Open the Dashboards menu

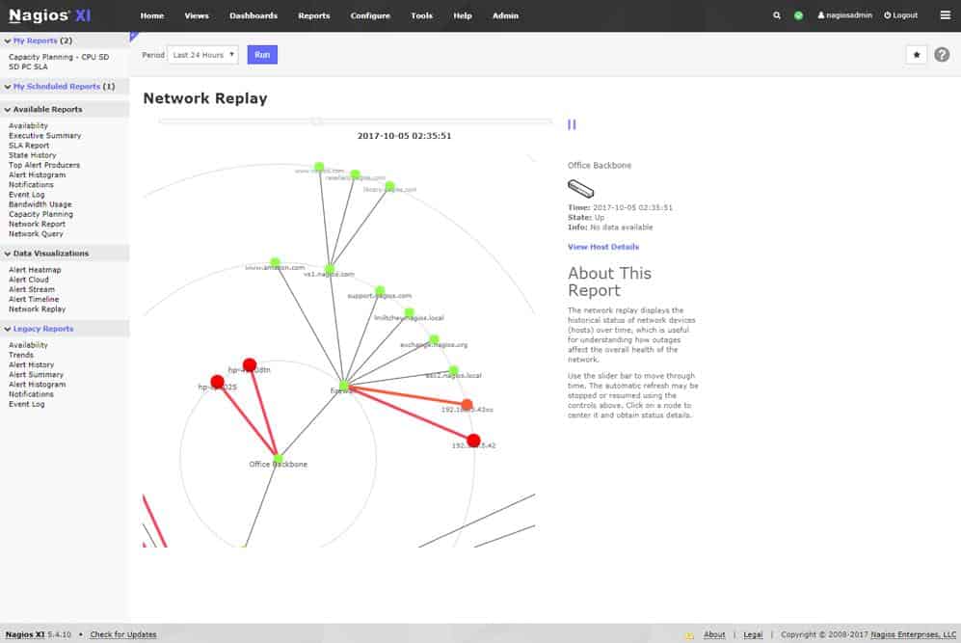254,15
